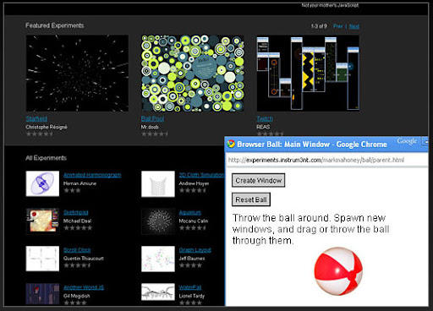Click author name Mocanu Calin

coord(194,221)
